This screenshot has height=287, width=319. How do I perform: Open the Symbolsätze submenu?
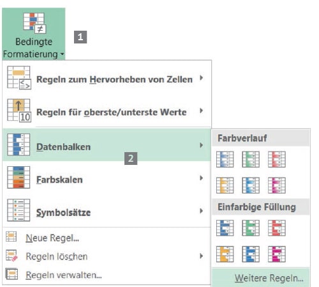(107, 211)
